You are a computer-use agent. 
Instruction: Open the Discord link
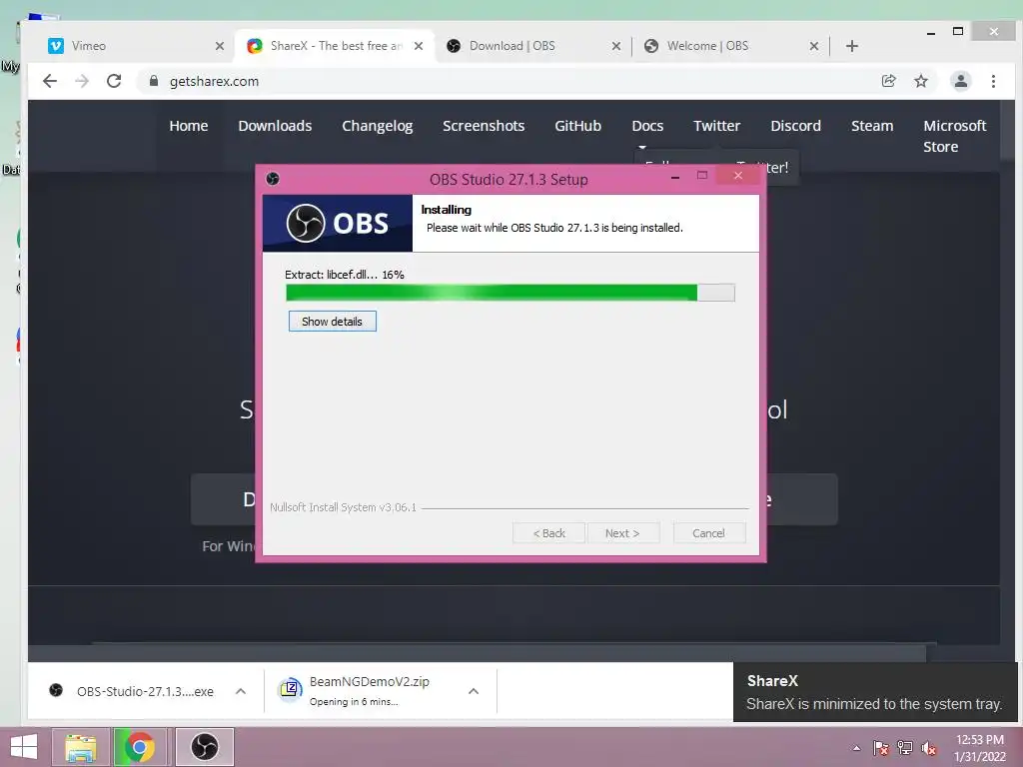pos(795,126)
